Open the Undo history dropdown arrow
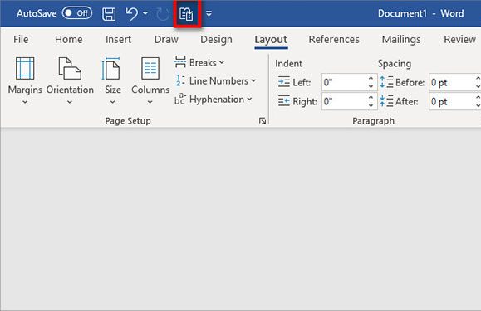The height and width of the screenshot is (311, 481). (x=145, y=13)
